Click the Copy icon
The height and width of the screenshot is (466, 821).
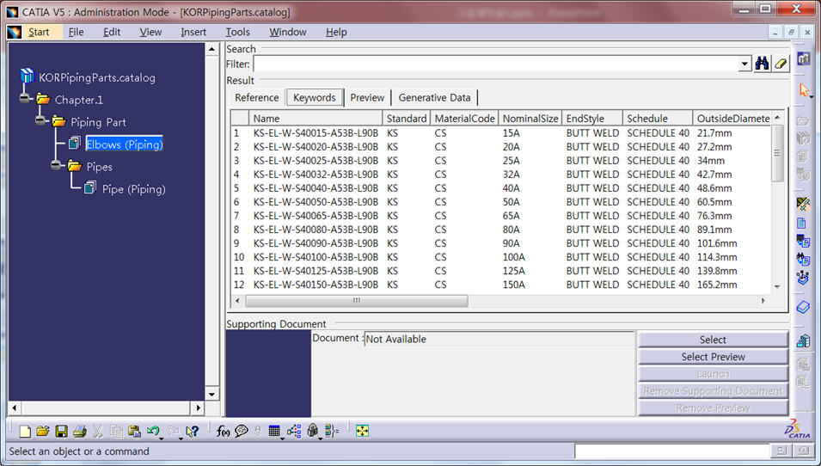point(116,431)
